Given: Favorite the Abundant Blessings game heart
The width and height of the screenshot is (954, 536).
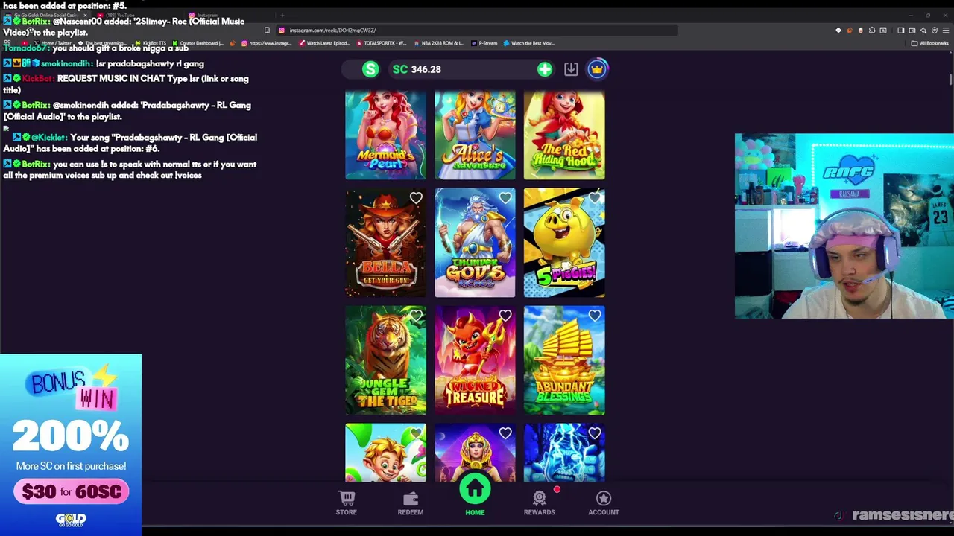Looking at the screenshot, I should [595, 316].
